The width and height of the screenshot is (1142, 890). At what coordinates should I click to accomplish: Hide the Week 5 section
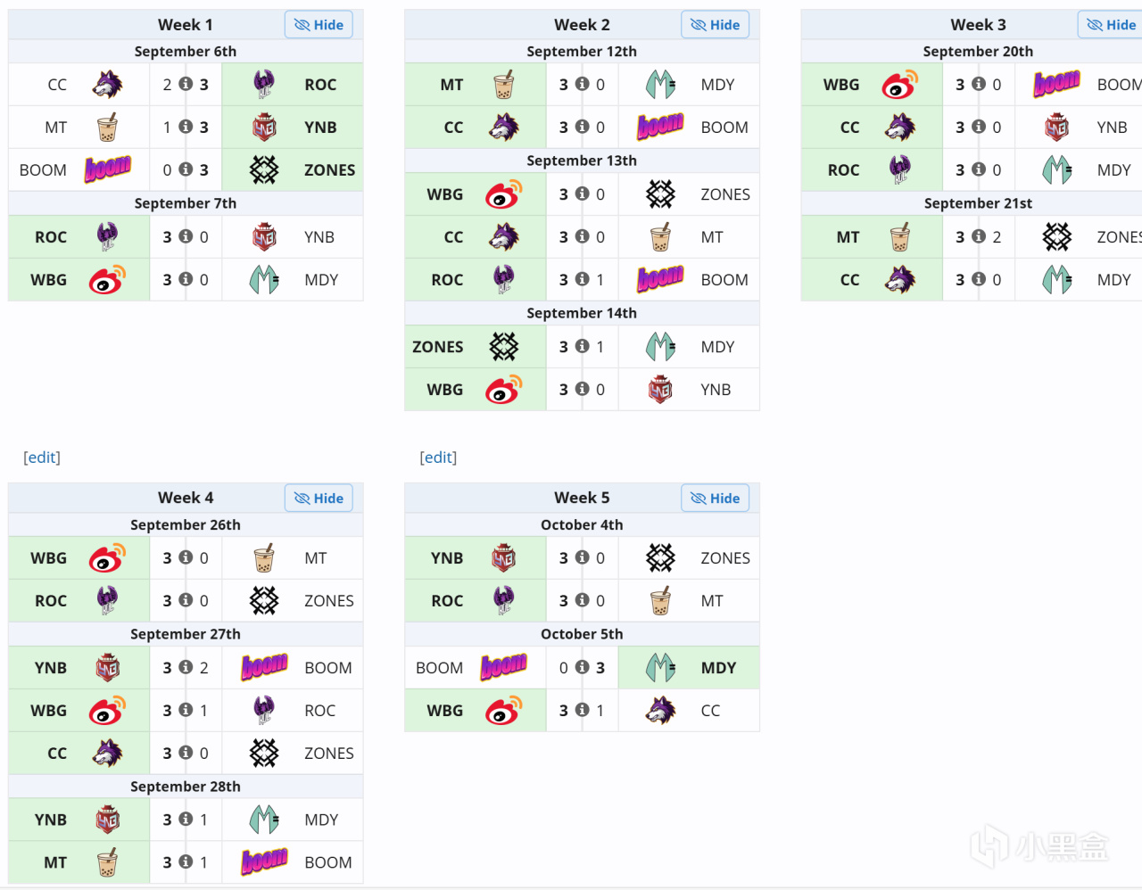click(x=715, y=499)
